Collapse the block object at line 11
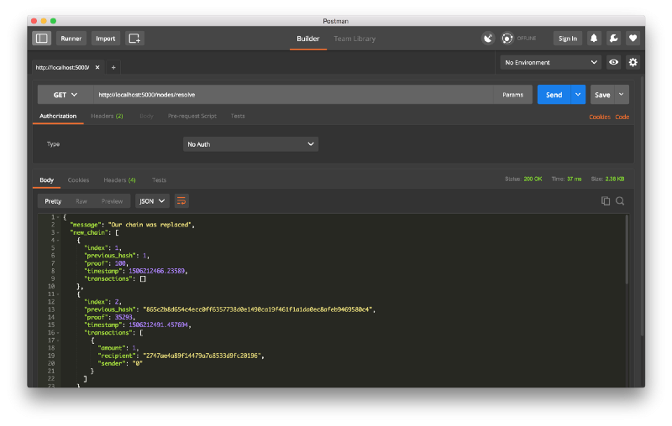The image size is (672, 426). coord(58,294)
